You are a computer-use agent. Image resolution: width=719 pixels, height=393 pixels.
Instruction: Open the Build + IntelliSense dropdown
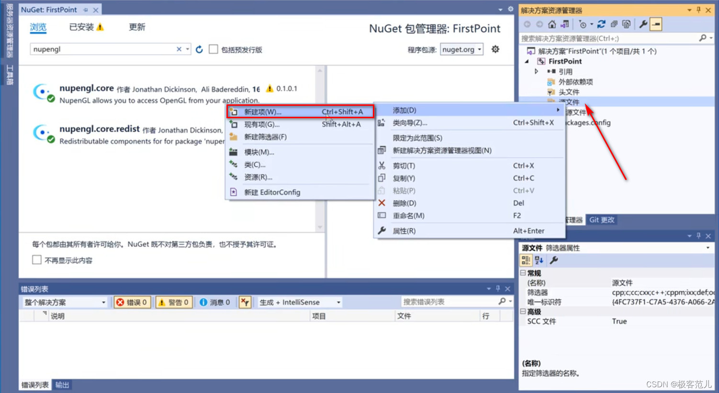(x=300, y=302)
